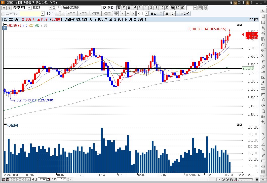Viewport: 267px width, 183px height.
Task: Click the 초기화 reset button
Action: point(170,13)
